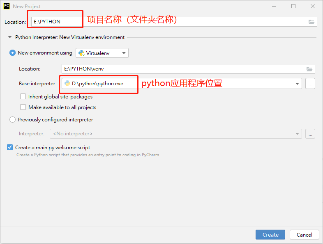
Task: Close the New Project dialog
Action: 312,7
